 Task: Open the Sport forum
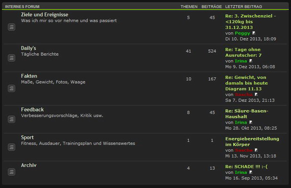(28, 138)
